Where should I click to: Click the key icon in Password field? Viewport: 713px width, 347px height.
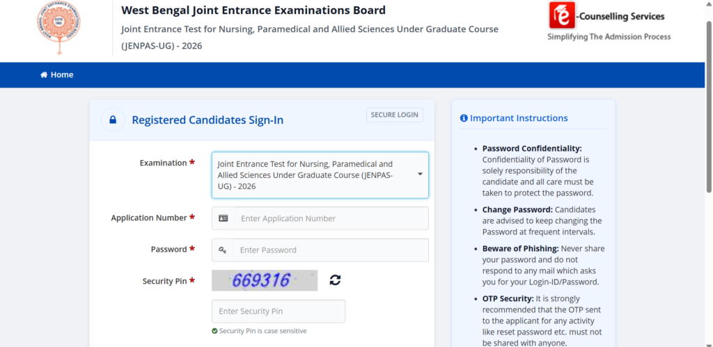pos(222,250)
